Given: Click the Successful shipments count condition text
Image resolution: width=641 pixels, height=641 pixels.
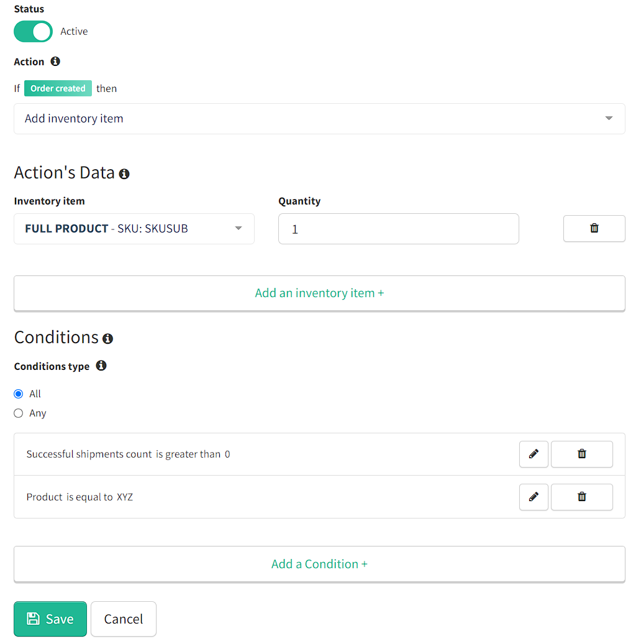Looking at the screenshot, I should (x=129, y=454).
